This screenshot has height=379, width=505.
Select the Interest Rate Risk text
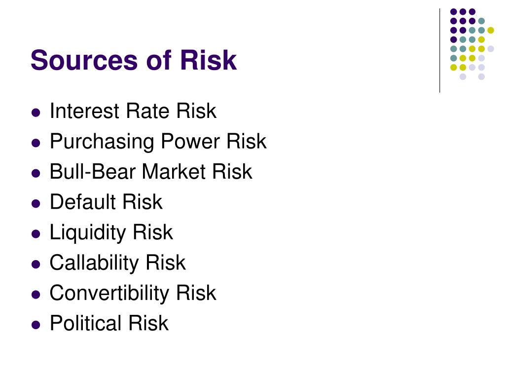pyautogui.click(x=133, y=111)
